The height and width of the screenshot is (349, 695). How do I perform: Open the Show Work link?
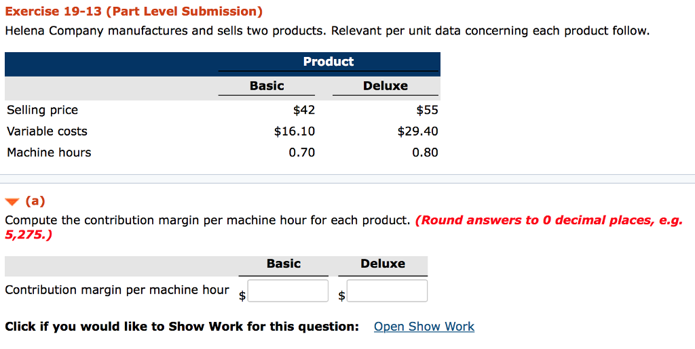coord(424,327)
